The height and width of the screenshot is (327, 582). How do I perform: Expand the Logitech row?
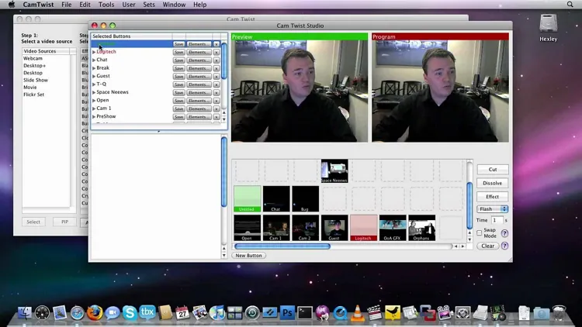click(x=94, y=52)
